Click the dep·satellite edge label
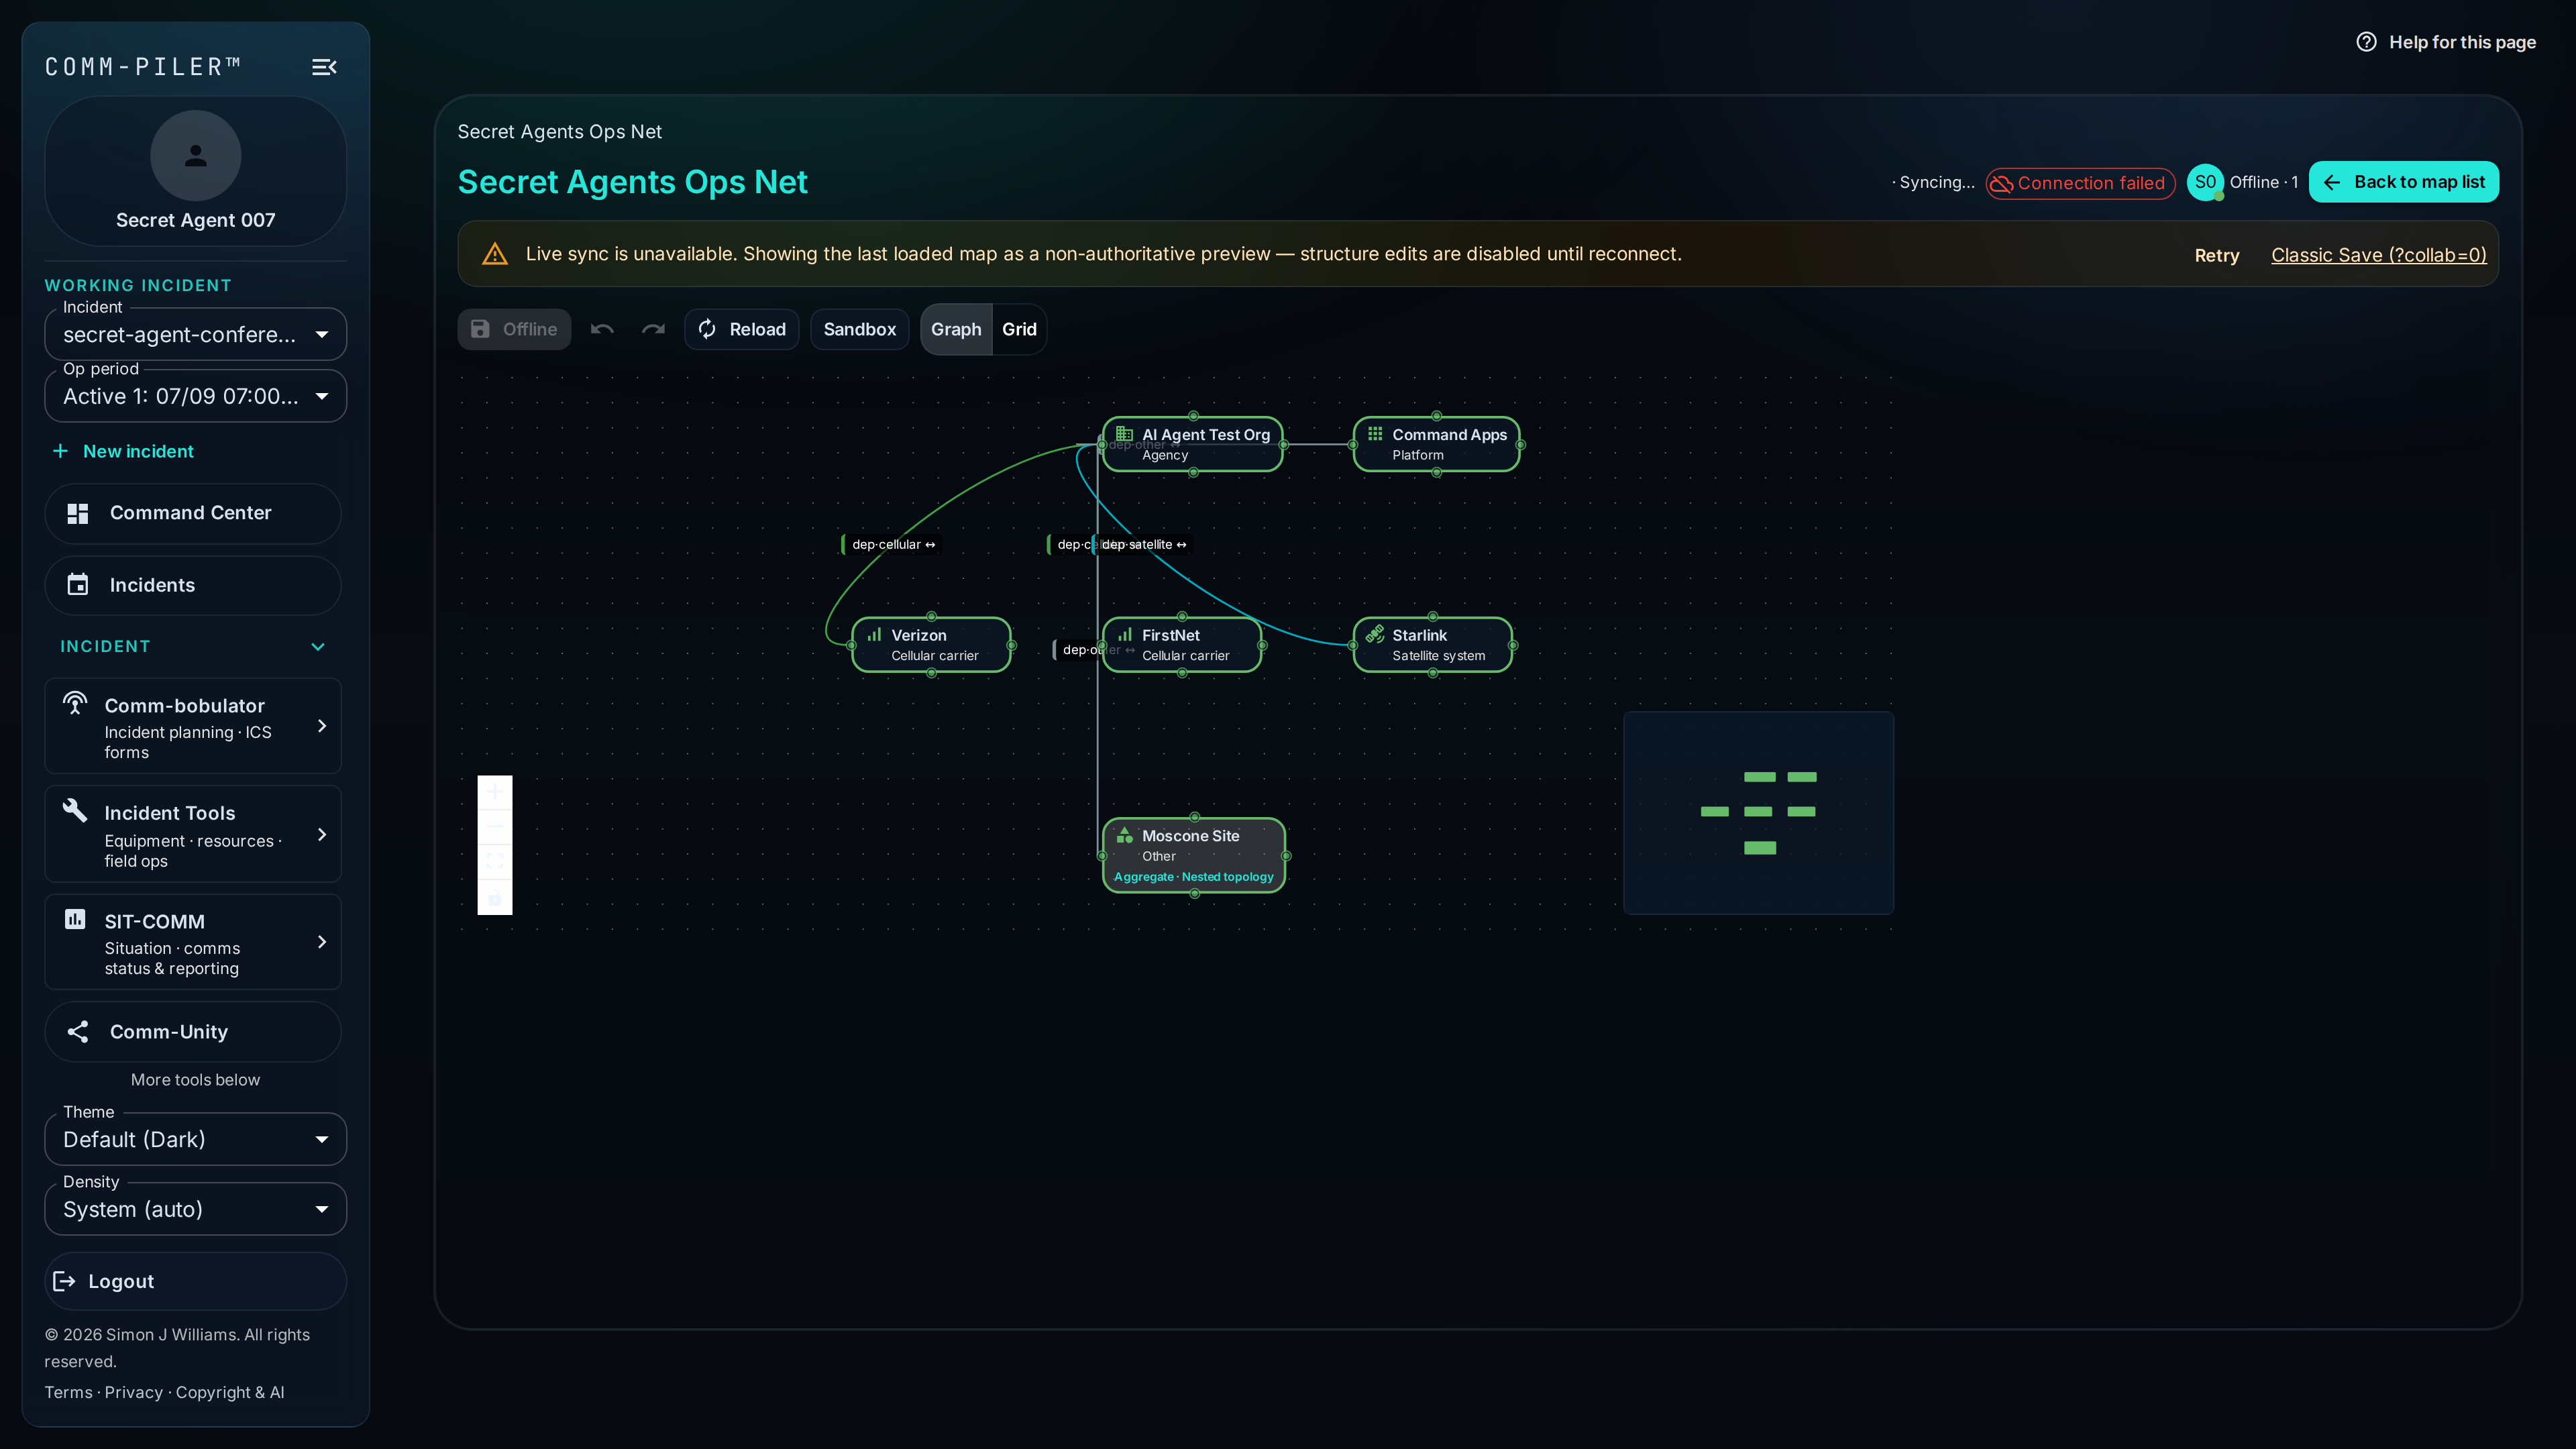Viewport: 2576px width, 1449px height. click(1143, 544)
